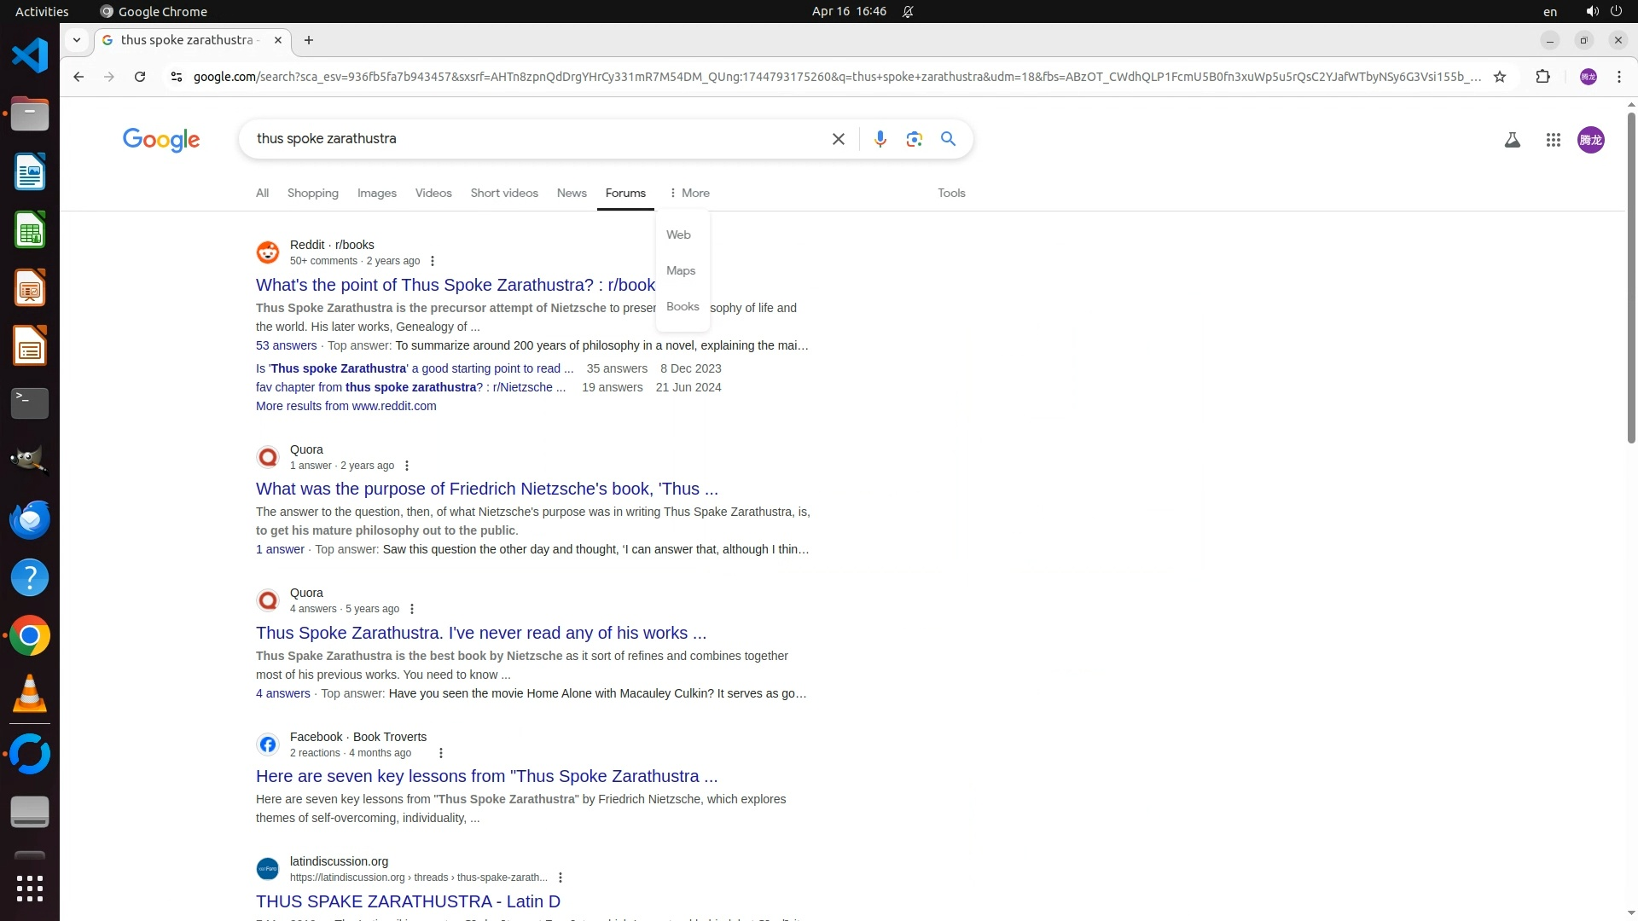1638x921 pixels.
Task: Switch to the Images tab
Action: 376,193
